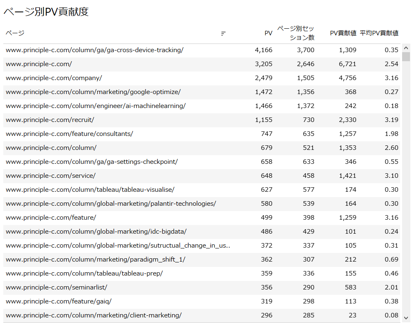
Task: Click the seminarlist page entry
Action: pos(56,287)
